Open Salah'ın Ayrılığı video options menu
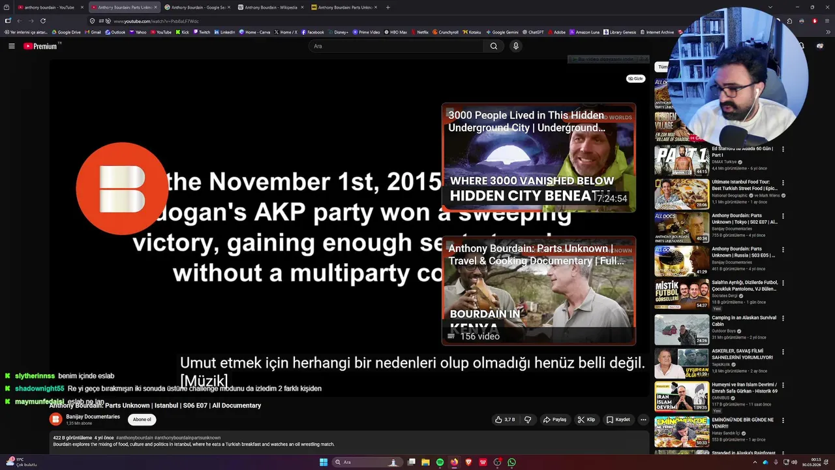This screenshot has width=835, height=470. pyautogui.click(x=783, y=283)
